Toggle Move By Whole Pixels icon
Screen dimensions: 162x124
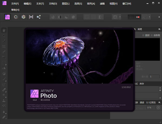[x=138, y=17]
